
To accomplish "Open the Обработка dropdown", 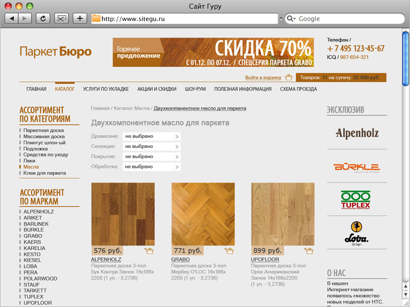I will 151,167.
